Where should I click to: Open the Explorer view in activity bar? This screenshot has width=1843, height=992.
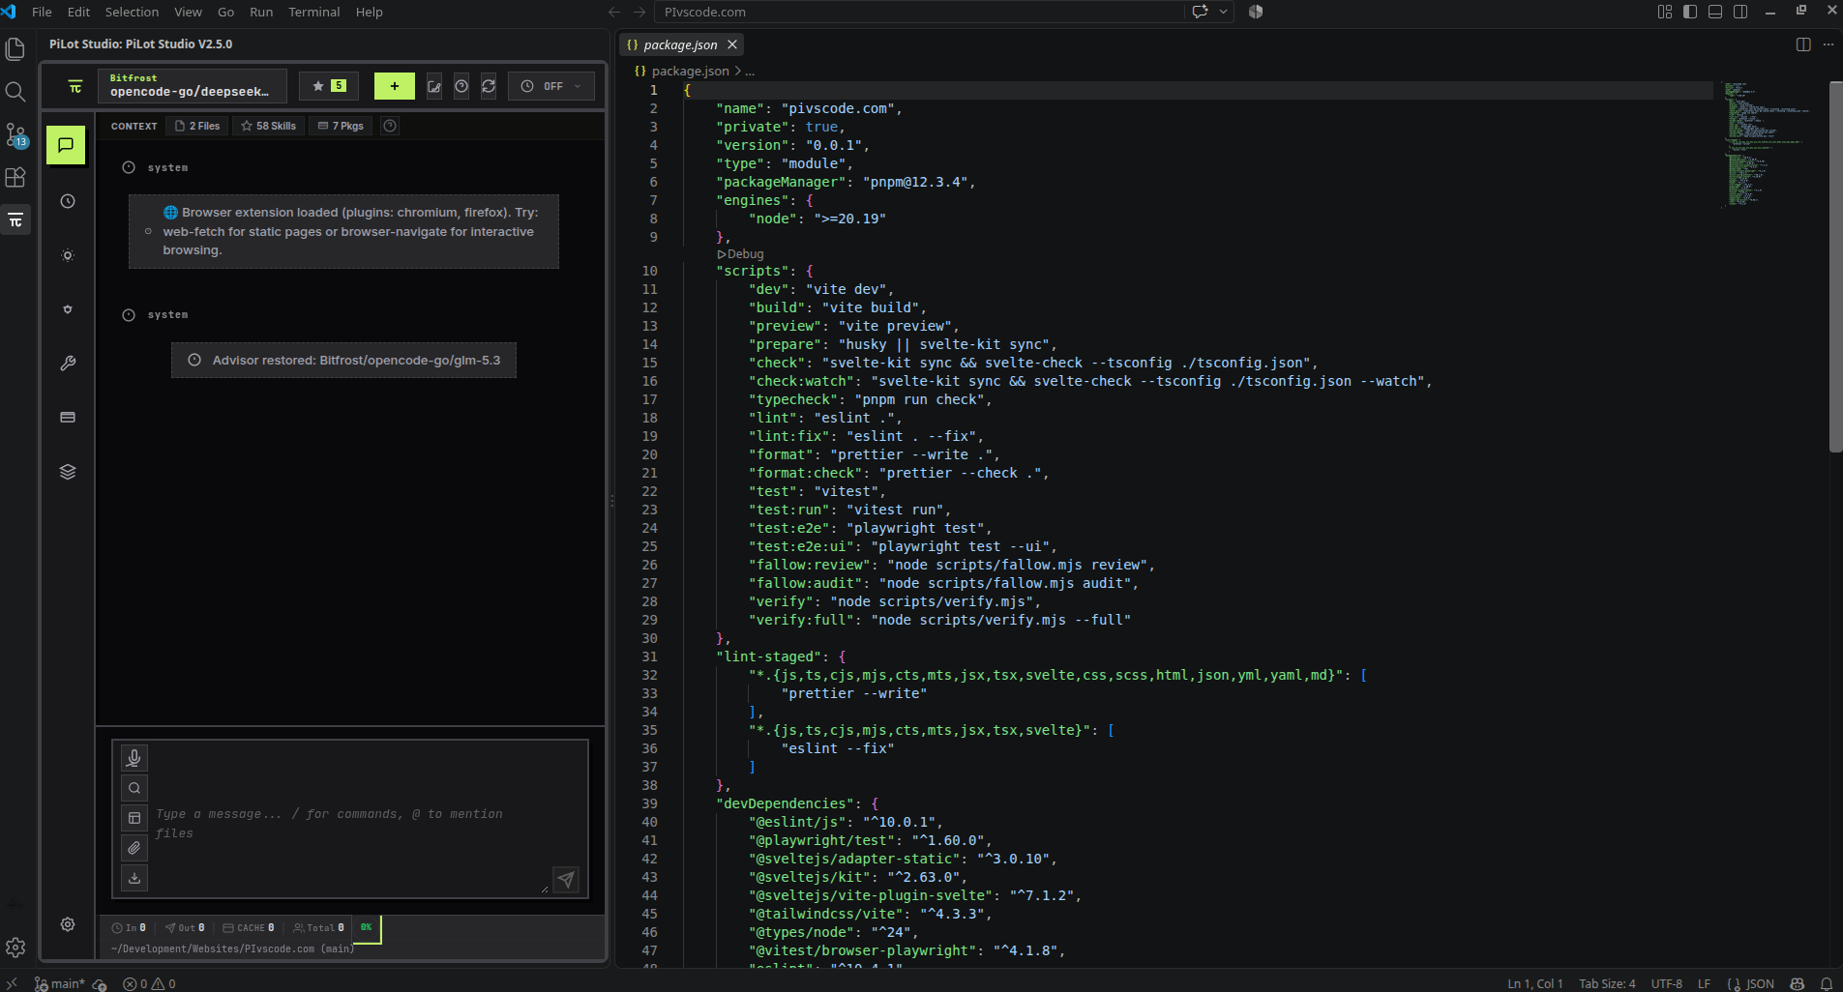pos(15,48)
